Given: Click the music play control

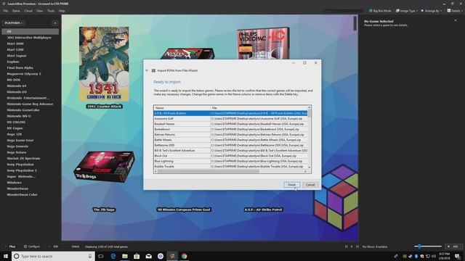Looking at the screenshot, I should pyautogui.click(x=352, y=246).
